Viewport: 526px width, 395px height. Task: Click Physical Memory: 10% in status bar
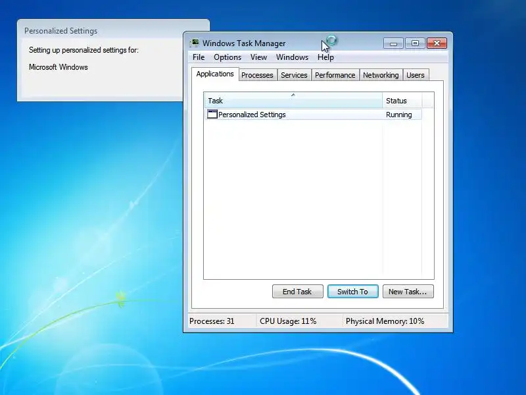[x=385, y=321]
